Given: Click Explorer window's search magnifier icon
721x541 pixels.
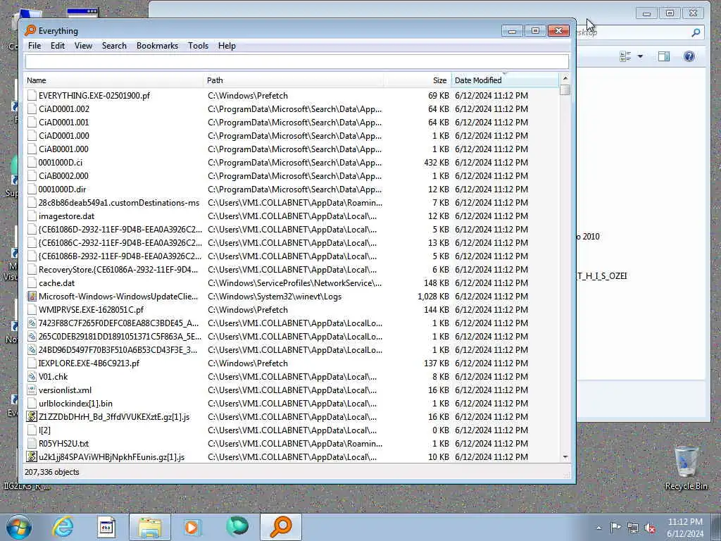Looking at the screenshot, I should click(x=696, y=32).
